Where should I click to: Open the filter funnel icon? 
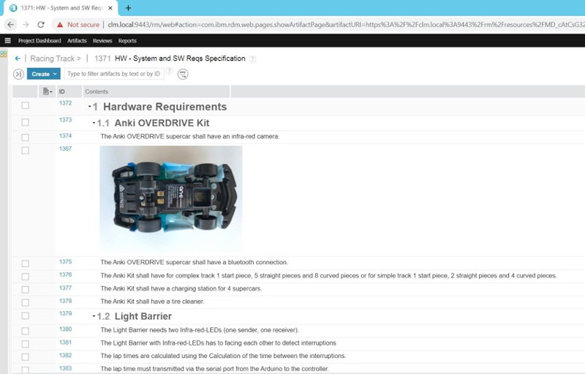coord(183,74)
